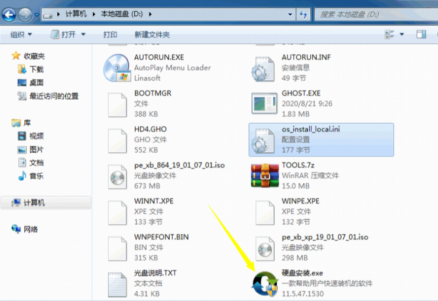Click the 打开 toolbar button
The width and height of the screenshot is (438, 301).
click(x=64, y=35)
